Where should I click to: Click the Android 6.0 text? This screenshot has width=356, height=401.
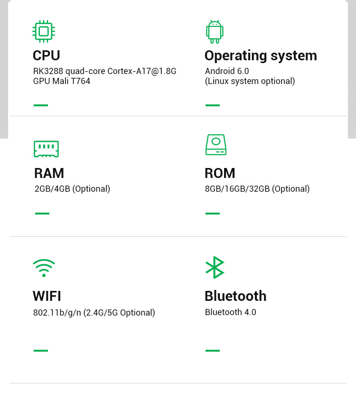227,71
